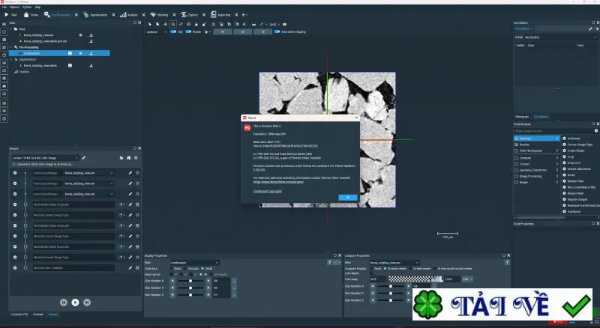Select the zoom magnifier tool in viewer toolbar
The height and width of the screenshot is (328, 600).
coord(173,24)
